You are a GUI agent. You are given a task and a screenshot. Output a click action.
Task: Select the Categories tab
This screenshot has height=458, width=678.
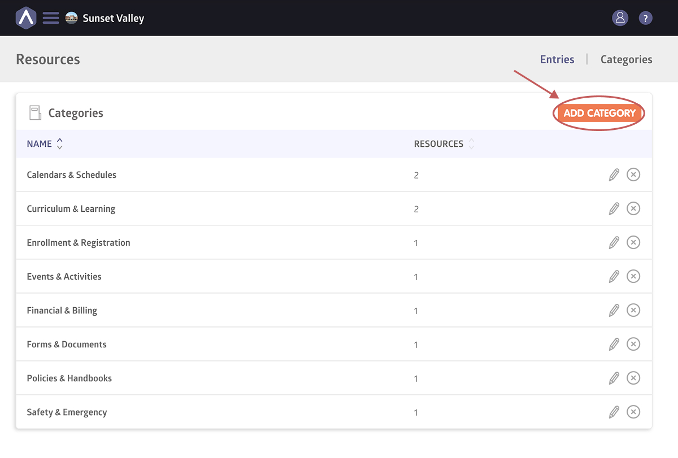click(x=626, y=59)
